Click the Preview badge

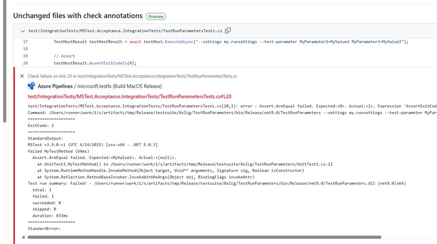pyautogui.click(x=156, y=17)
